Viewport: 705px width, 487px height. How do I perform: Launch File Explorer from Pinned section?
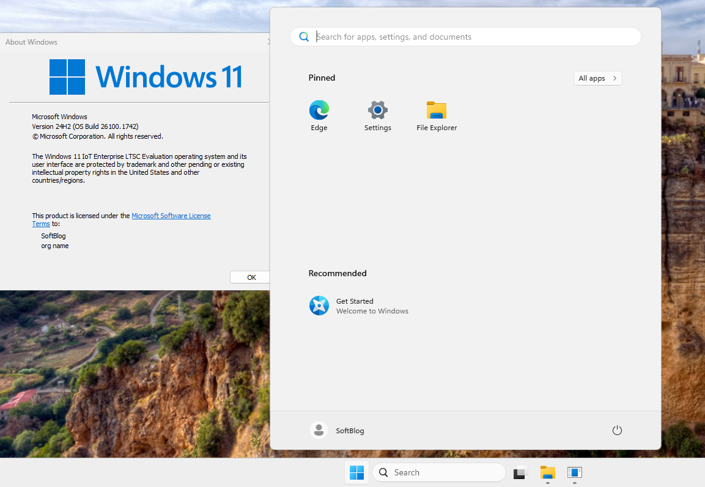(437, 115)
